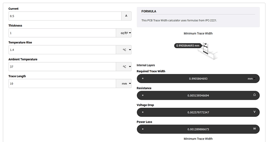
Task: Click the Temperature Rise input field
Action: [x=62, y=50]
